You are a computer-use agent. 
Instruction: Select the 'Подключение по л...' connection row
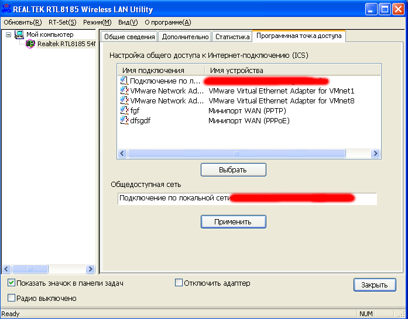[249, 81]
